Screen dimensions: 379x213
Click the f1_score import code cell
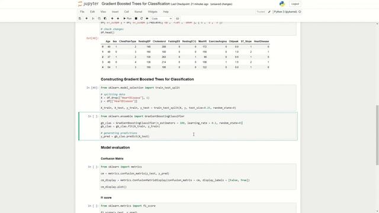[x=198, y=208]
